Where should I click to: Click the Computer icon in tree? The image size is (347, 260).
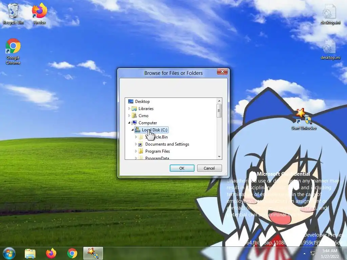pyautogui.click(x=134, y=123)
